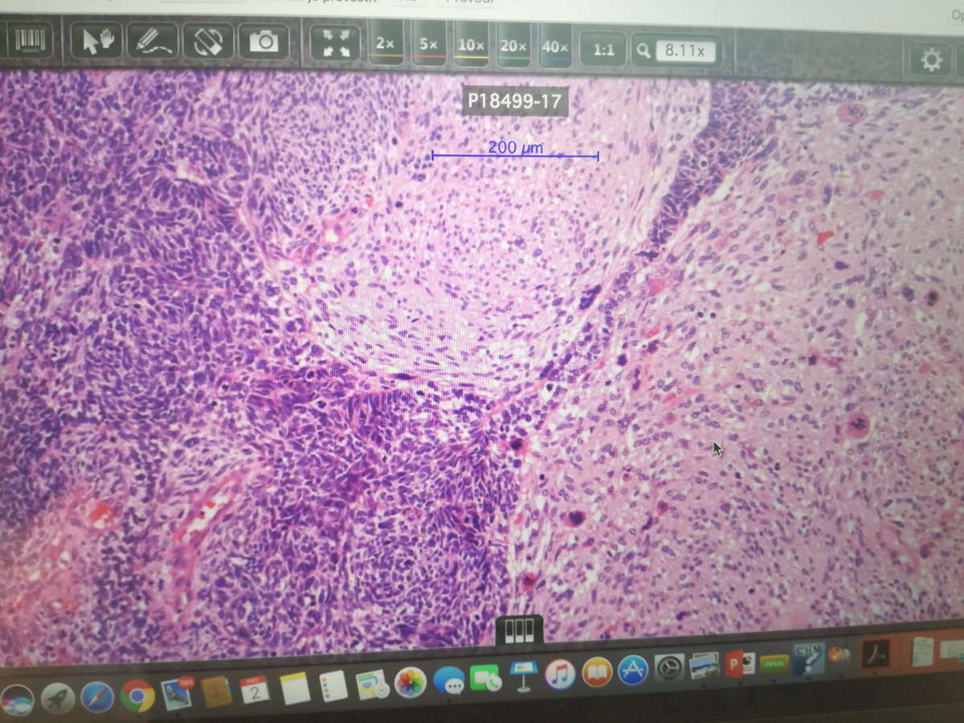964x723 pixels.
Task: Open App Store from the Dock
Action: click(x=633, y=669)
